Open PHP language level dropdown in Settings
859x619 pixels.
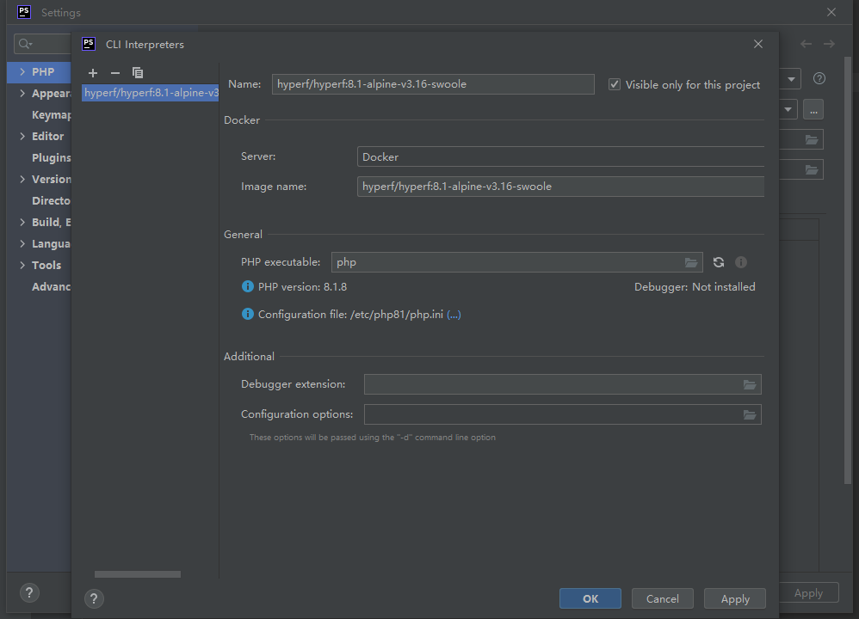tap(790, 79)
